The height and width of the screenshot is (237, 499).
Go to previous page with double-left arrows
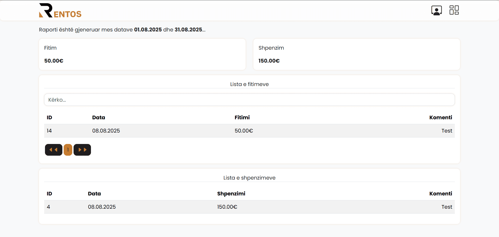pos(54,150)
